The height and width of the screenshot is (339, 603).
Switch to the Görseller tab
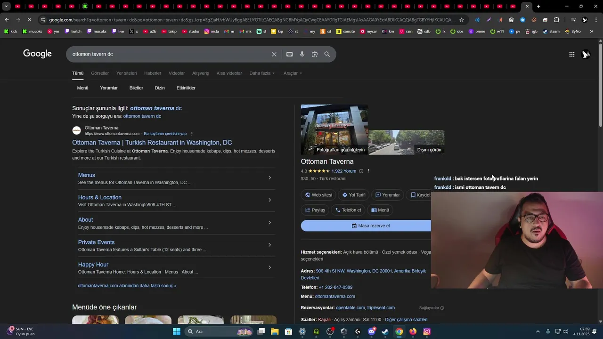coord(100,73)
